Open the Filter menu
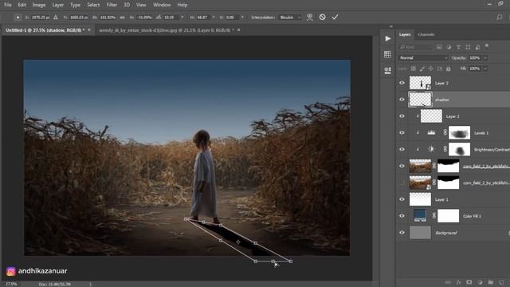This screenshot has height=287, width=510. point(112,5)
